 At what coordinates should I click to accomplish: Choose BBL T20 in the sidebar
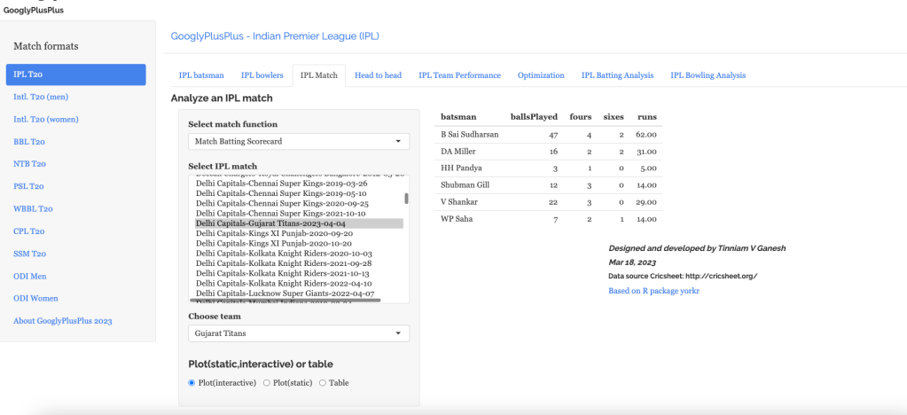29,142
